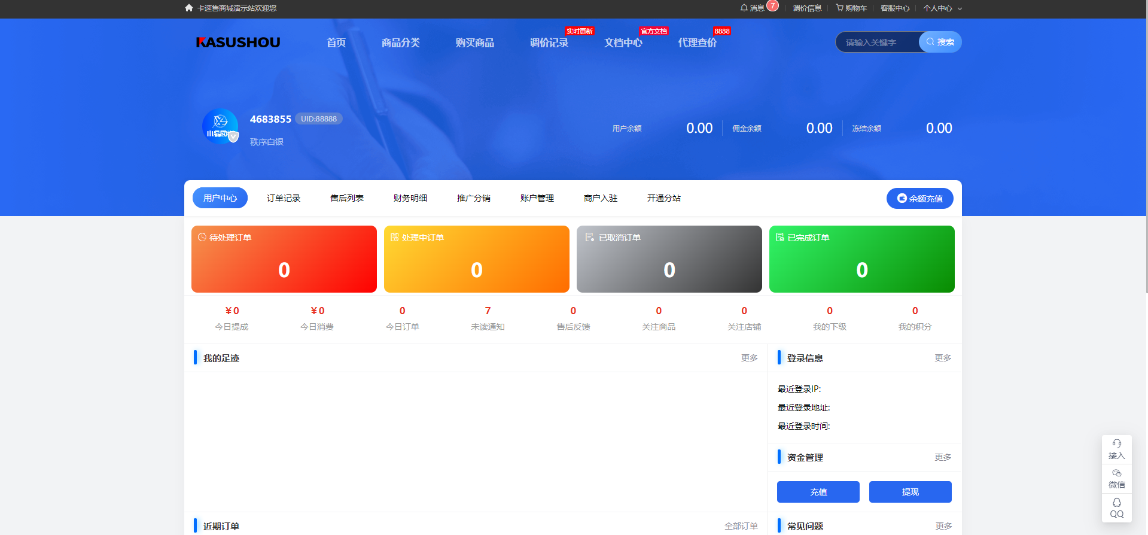1148x535 pixels.
Task: Click the keyword search input field
Action: [877, 42]
